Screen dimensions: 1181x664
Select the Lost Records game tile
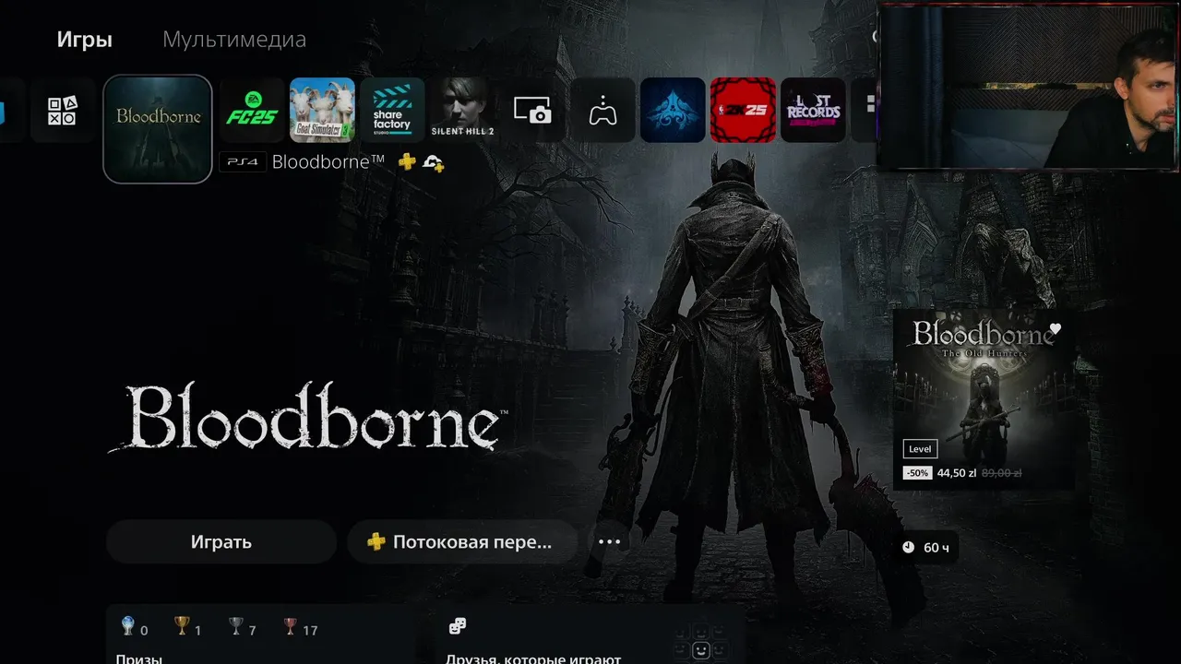(813, 111)
